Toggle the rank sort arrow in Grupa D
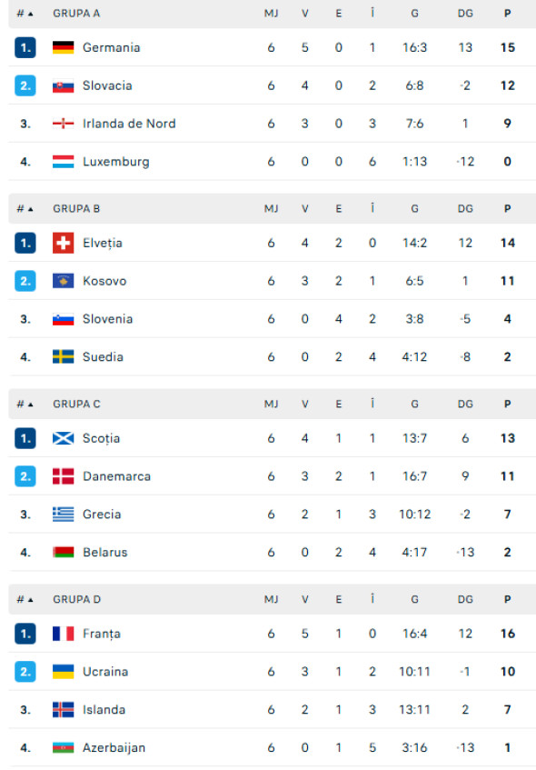This screenshot has height=770, width=536. tap(29, 599)
